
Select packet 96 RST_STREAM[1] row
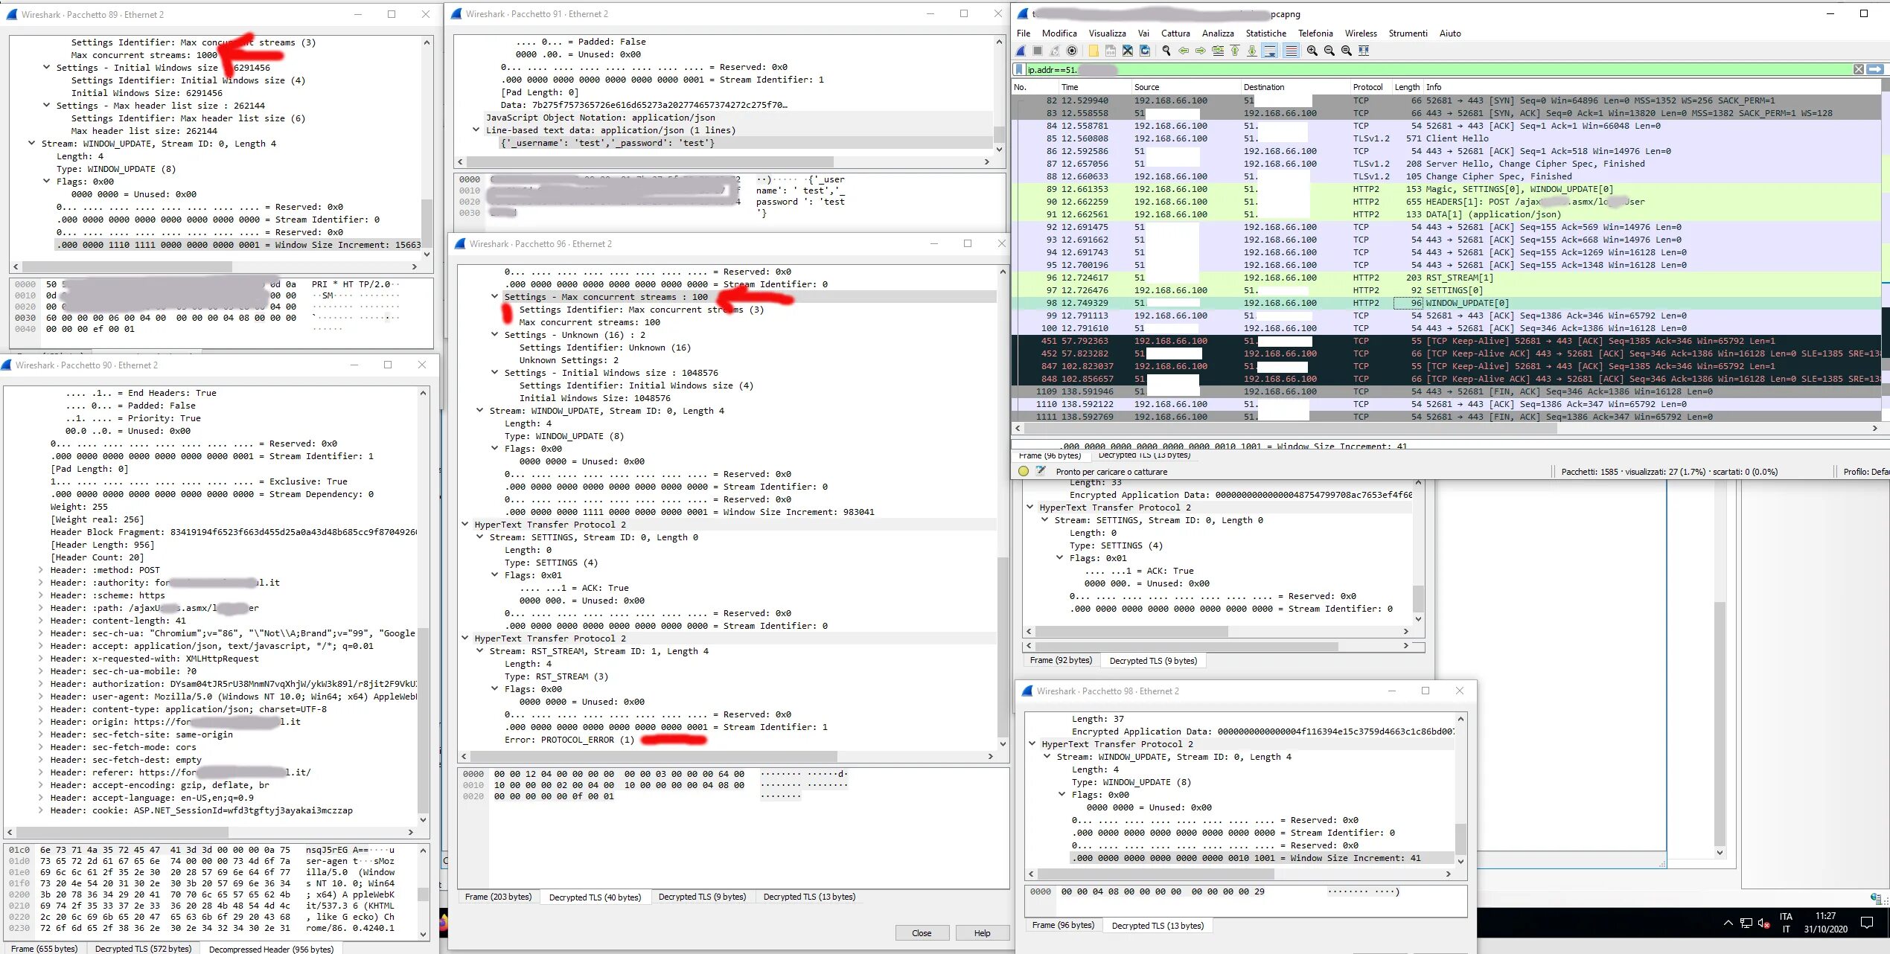(x=1446, y=278)
